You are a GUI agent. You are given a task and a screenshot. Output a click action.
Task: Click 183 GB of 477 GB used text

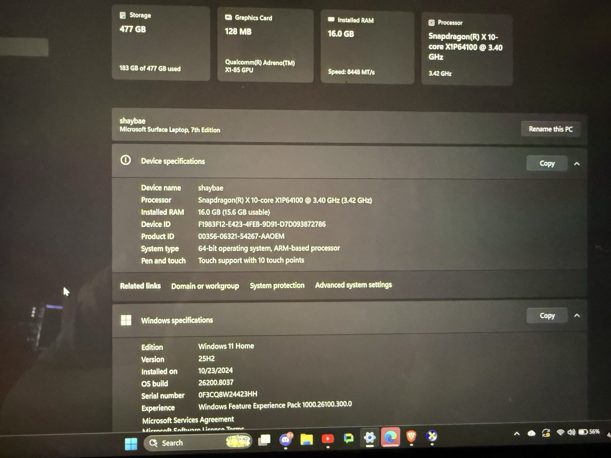[150, 68]
